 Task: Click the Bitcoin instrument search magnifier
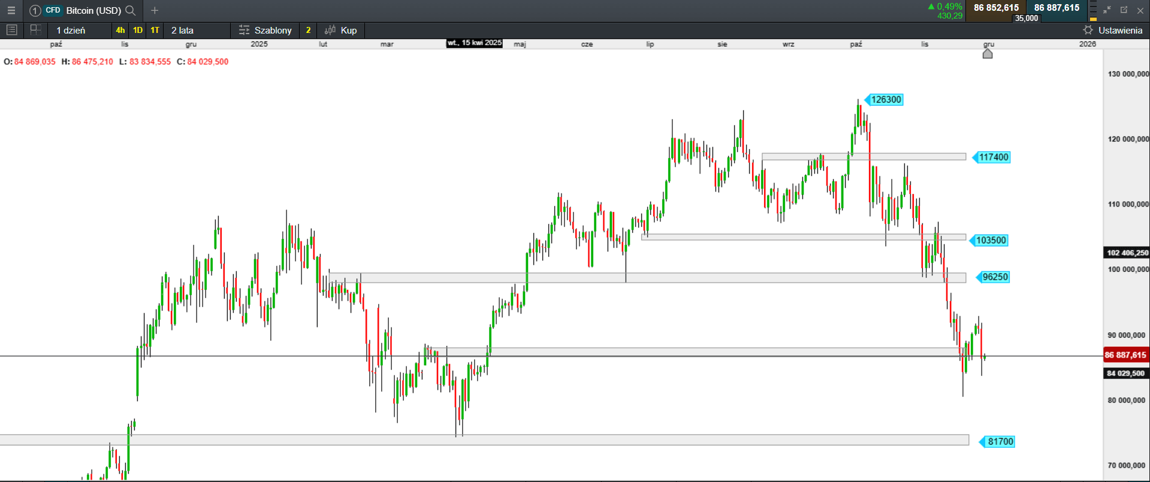pyautogui.click(x=130, y=10)
